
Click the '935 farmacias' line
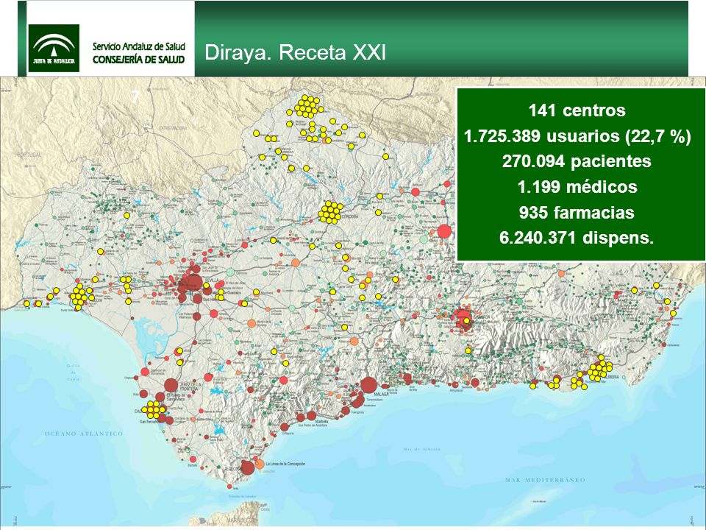pyautogui.click(x=577, y=212)
